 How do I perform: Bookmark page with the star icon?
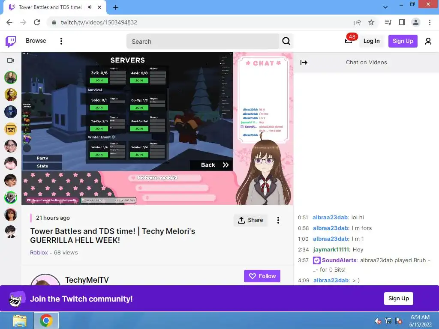(371, 22)
